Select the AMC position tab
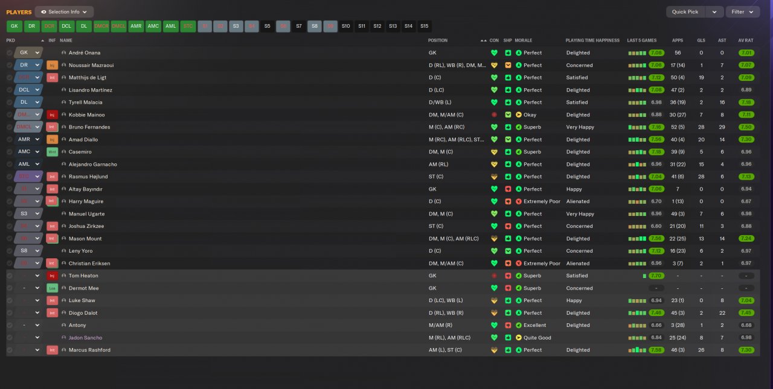The width and height of the screenshot is (773, 389). pyautogui.click(x=153, y=27)
